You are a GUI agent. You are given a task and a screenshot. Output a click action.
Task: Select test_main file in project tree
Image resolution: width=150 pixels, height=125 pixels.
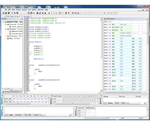pyautogui.click(x=17, y=26)
